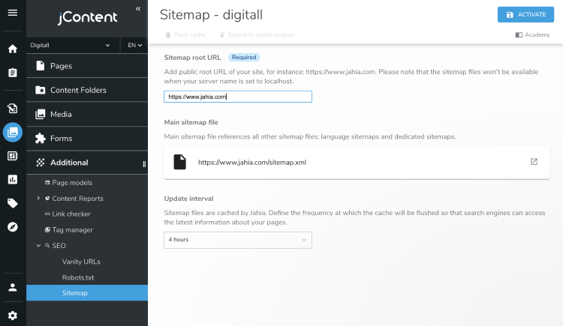Click the Pages document icon
Screen dimensions: 563x326
[x=41, y=66]
